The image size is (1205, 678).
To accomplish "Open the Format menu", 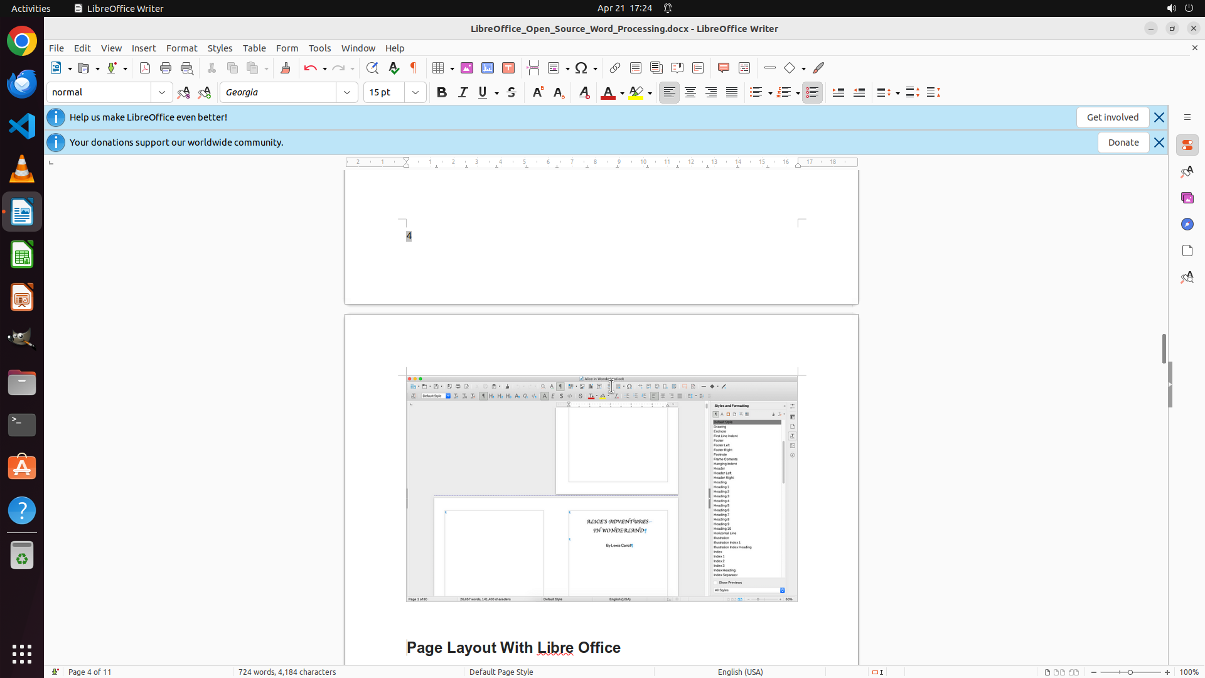I will [181, 48].
